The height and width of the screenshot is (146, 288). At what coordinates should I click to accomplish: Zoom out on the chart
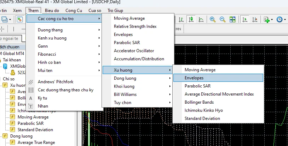(x=223, y=19)
